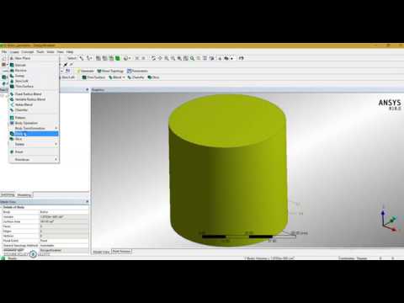Click the yellow cylinder top face

(x=227, y=120)
